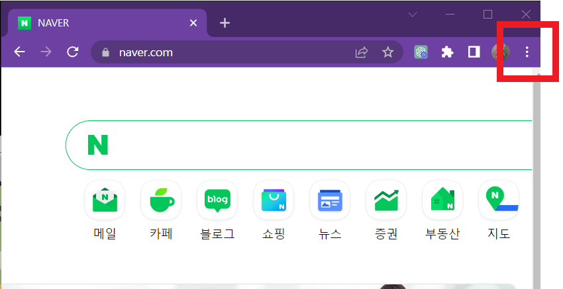
Task: Open the 증권 stock chart icon
Action: 386,200
